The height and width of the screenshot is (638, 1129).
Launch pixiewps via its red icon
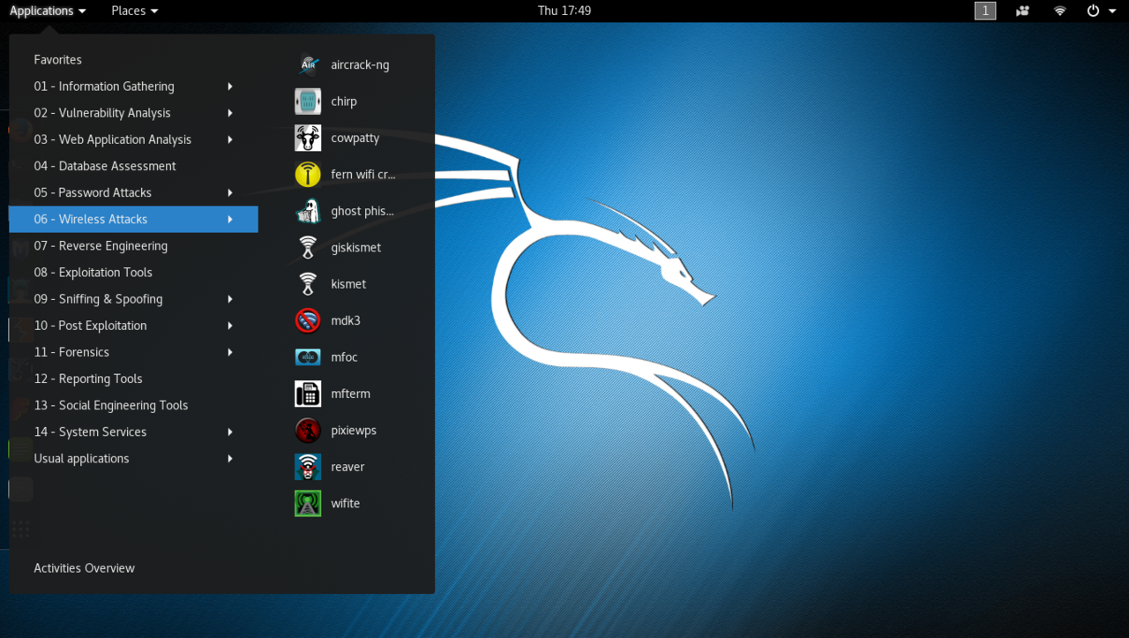click(308, 431)
